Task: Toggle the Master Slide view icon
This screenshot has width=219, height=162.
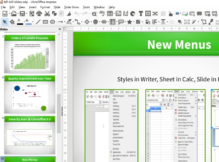Action: 199,14
